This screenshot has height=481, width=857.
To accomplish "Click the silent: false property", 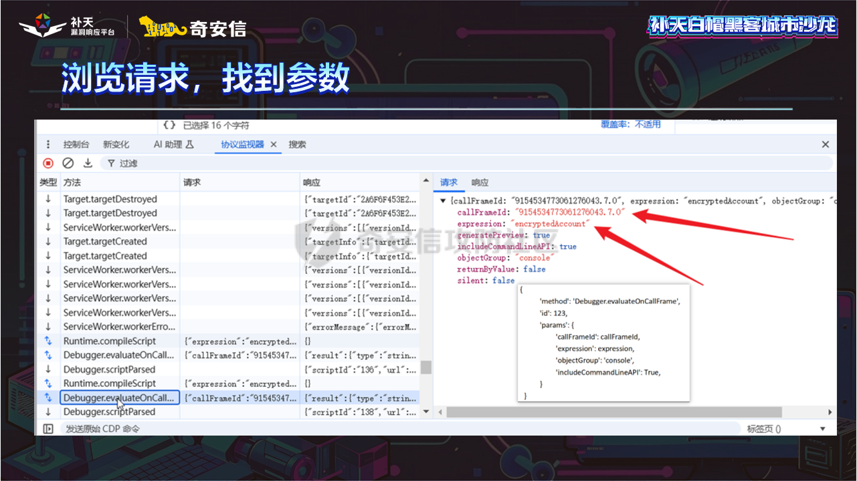I will click(x=486, y=281).
